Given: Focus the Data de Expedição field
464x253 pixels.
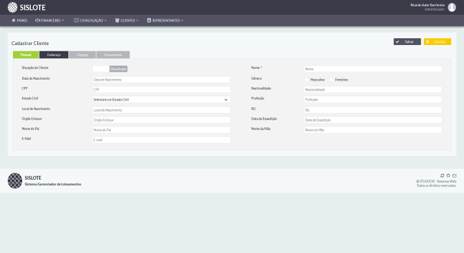Looking at the screenshot, I should tap(373, 120).
